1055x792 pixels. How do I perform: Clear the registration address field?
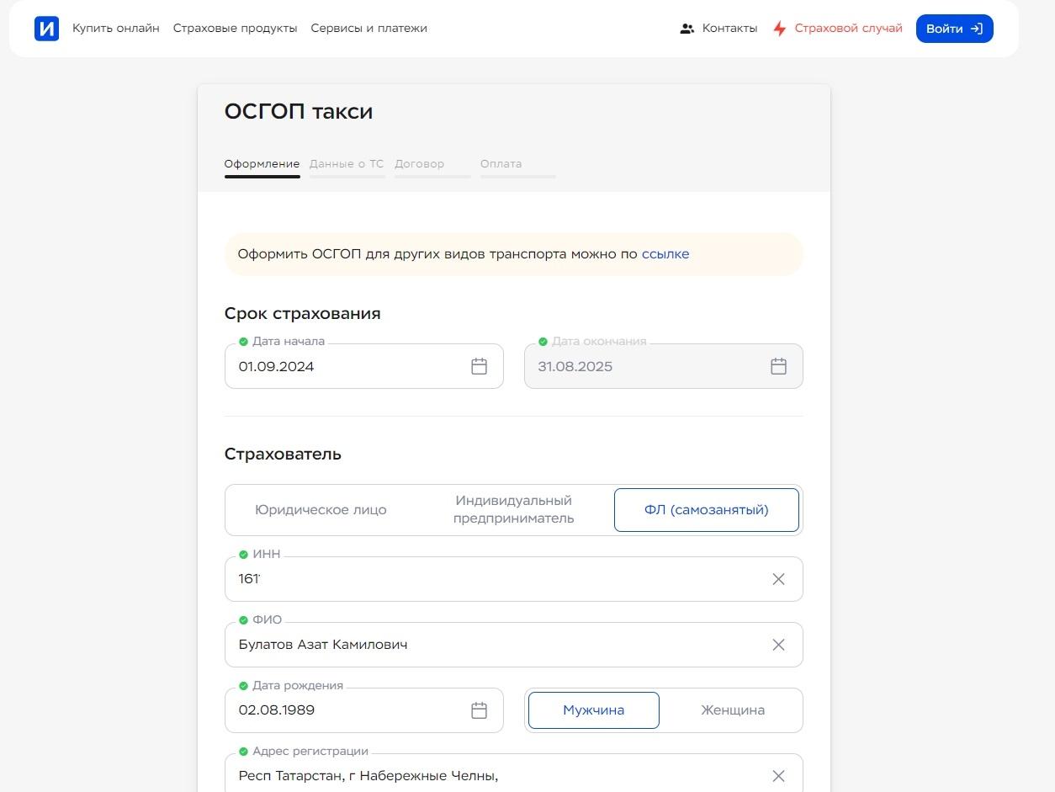pyautogui.click(x=778, y=776)
